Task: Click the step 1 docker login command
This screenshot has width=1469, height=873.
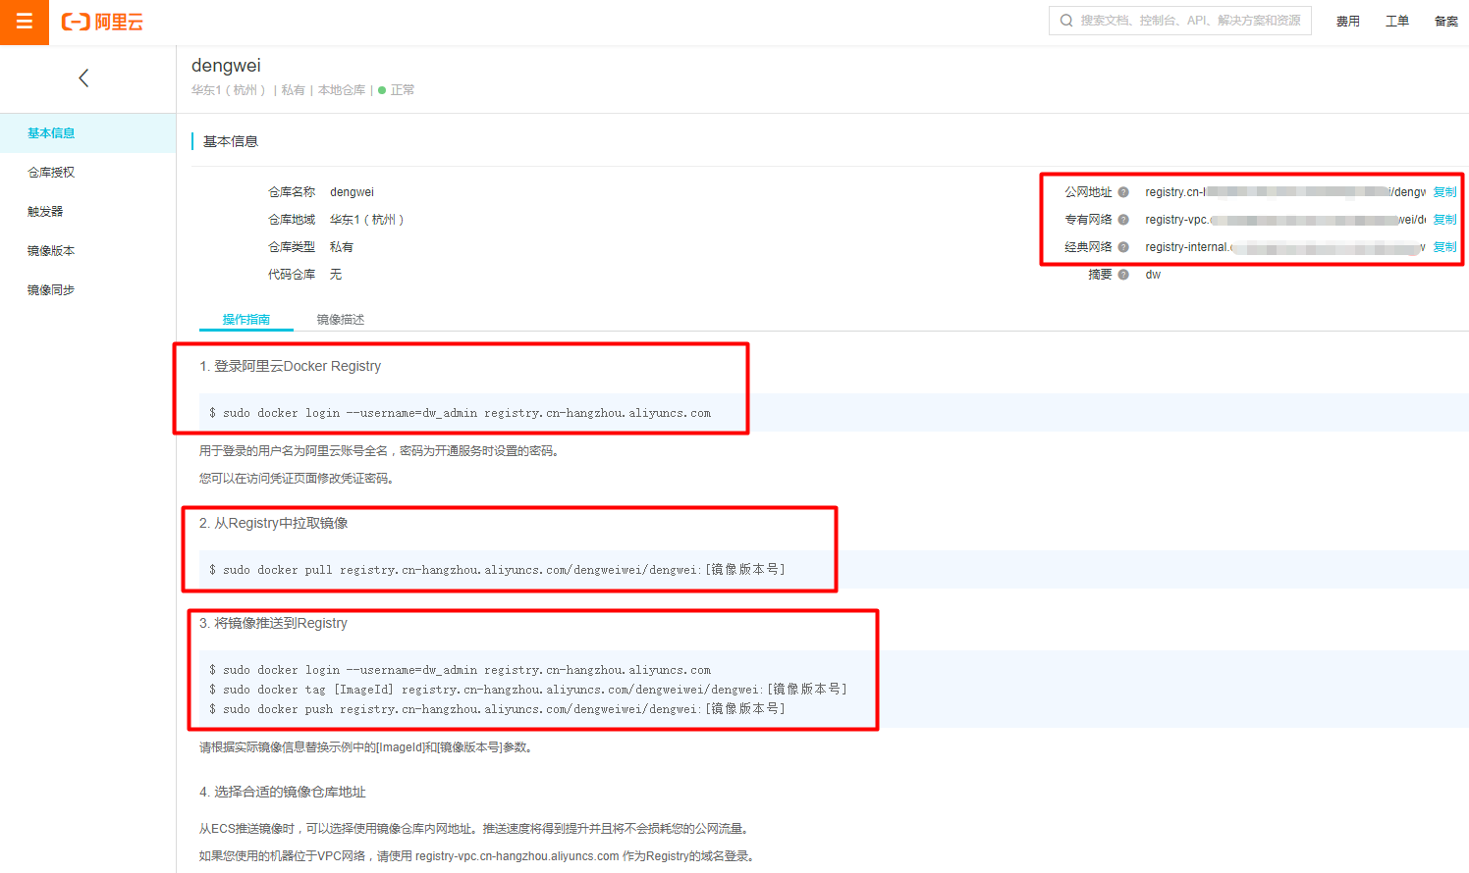Action: click(461, 413)
